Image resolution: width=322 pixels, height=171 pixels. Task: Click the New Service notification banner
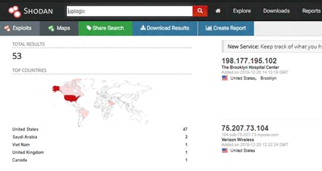272,47
